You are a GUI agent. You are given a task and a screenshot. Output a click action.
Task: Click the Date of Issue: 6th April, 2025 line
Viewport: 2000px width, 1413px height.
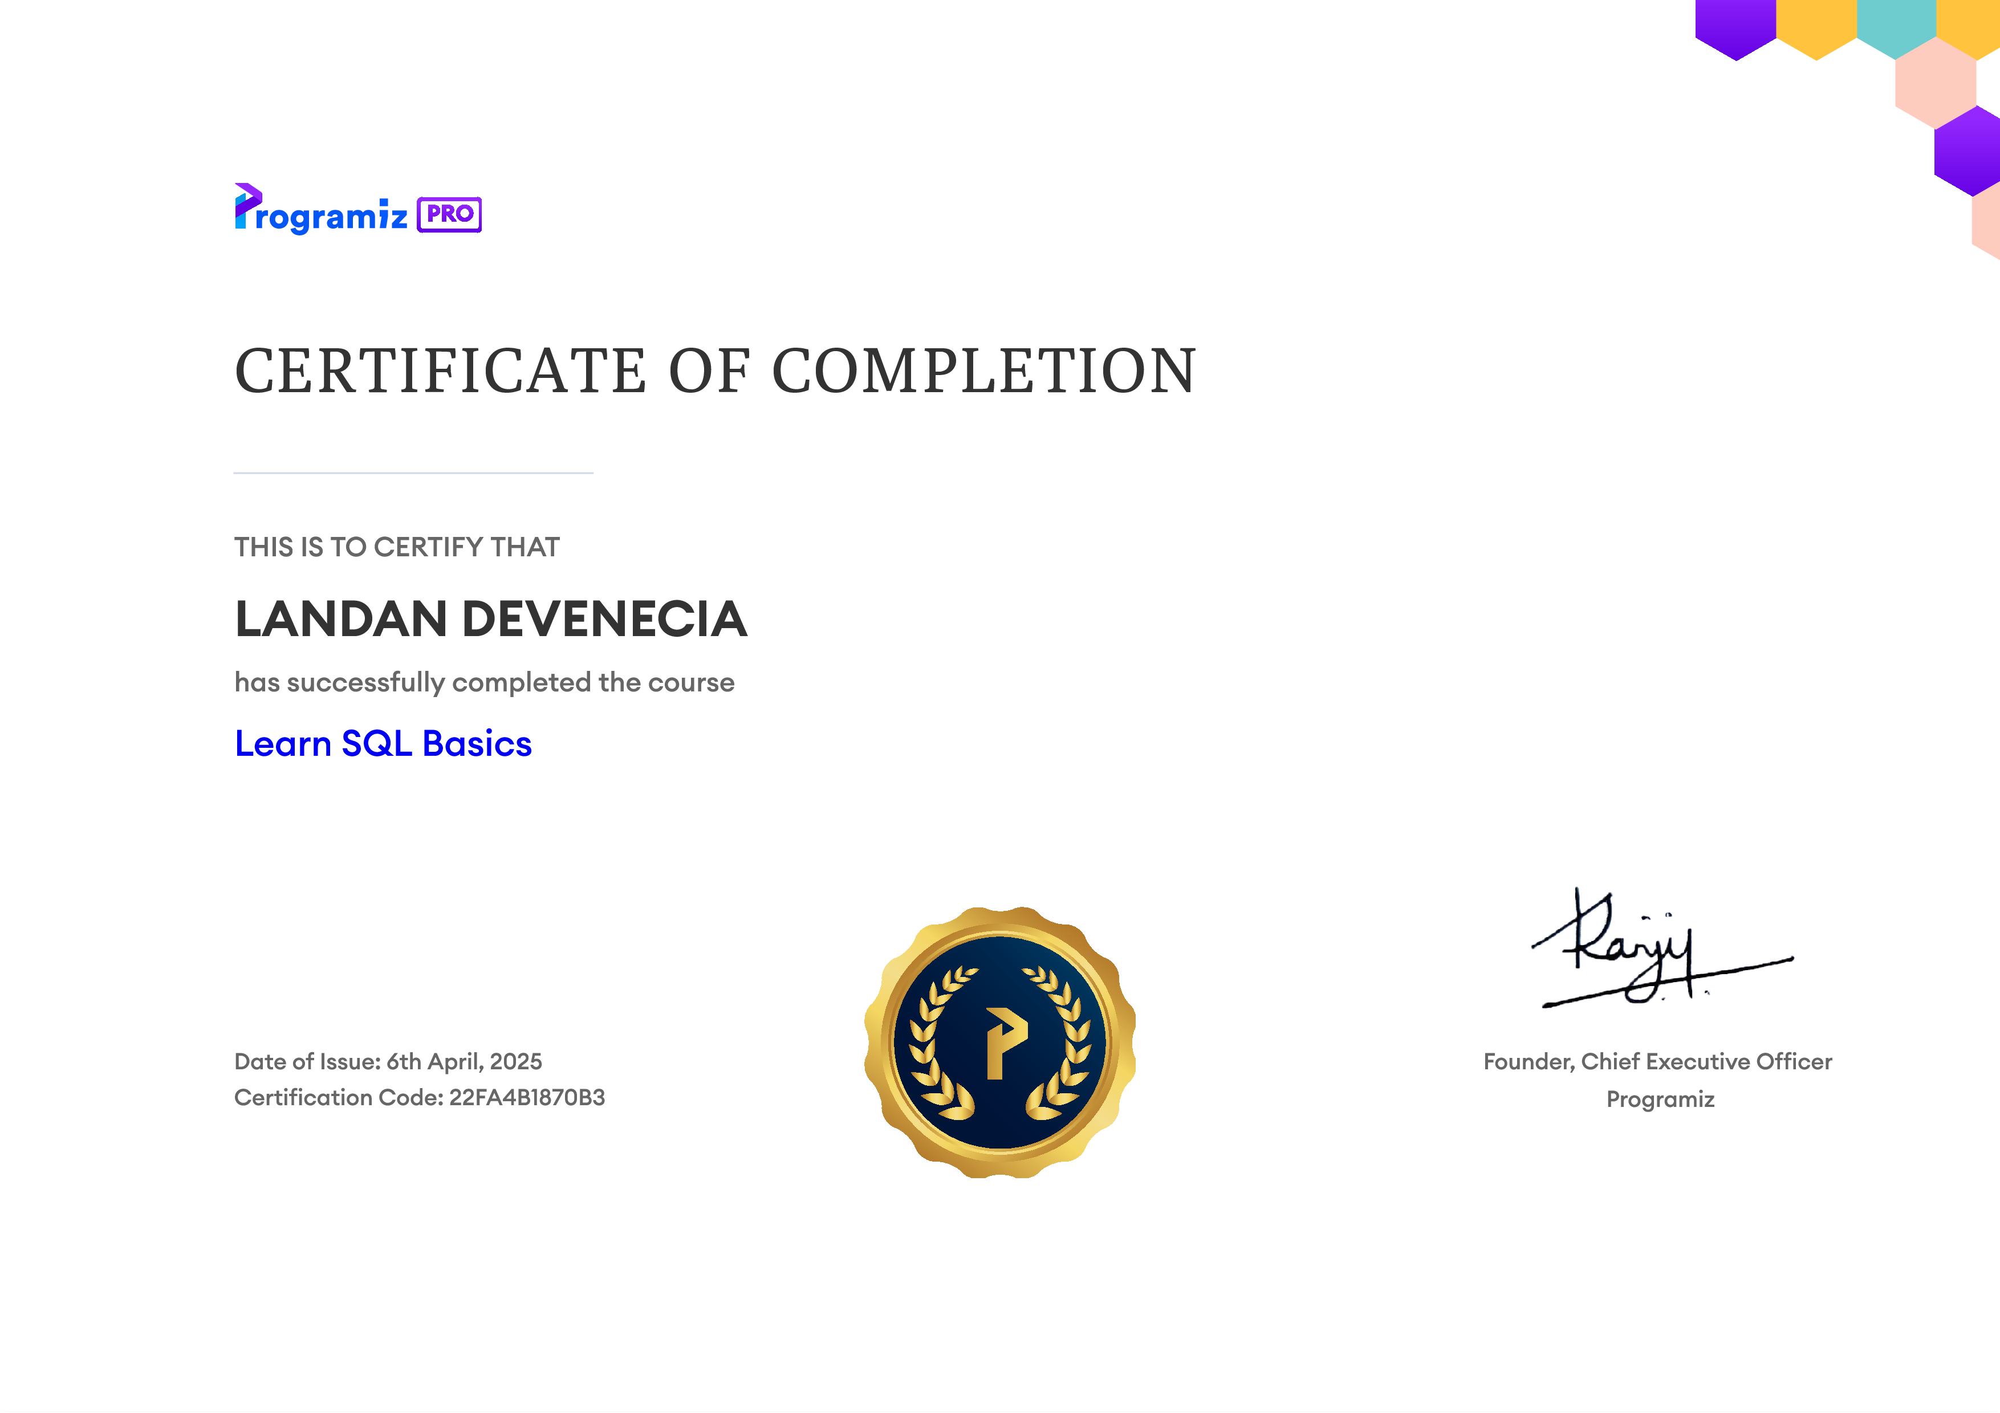388,1061
